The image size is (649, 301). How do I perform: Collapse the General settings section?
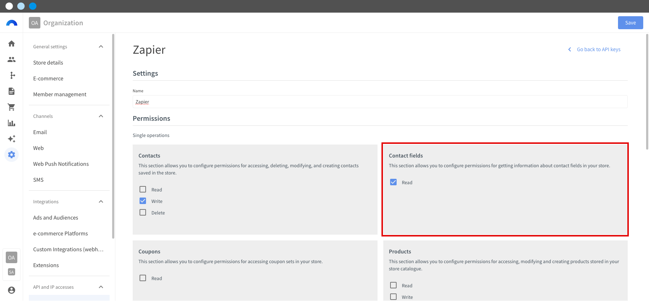click(x=101, y=47)
